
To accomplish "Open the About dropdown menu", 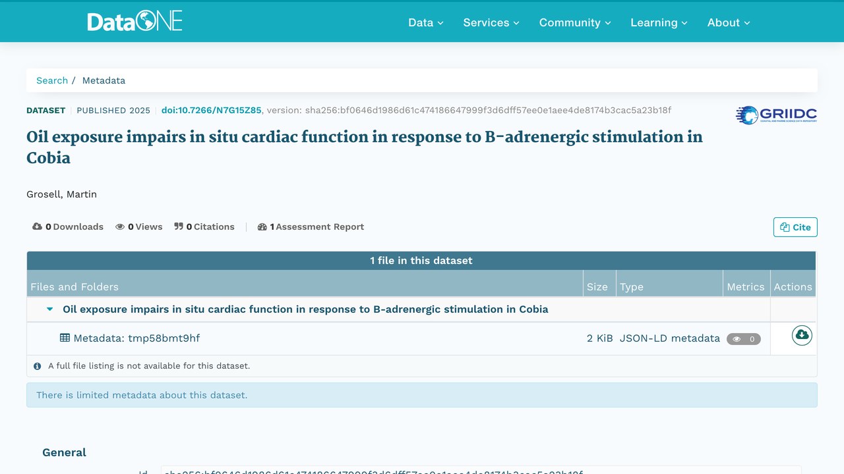I will [729, 22].
